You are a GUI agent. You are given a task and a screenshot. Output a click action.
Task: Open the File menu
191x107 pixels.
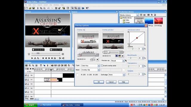point(26,5)
